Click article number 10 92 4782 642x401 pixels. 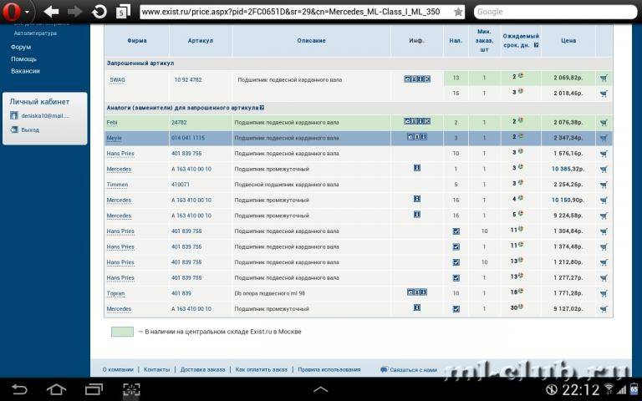[188, 80]
